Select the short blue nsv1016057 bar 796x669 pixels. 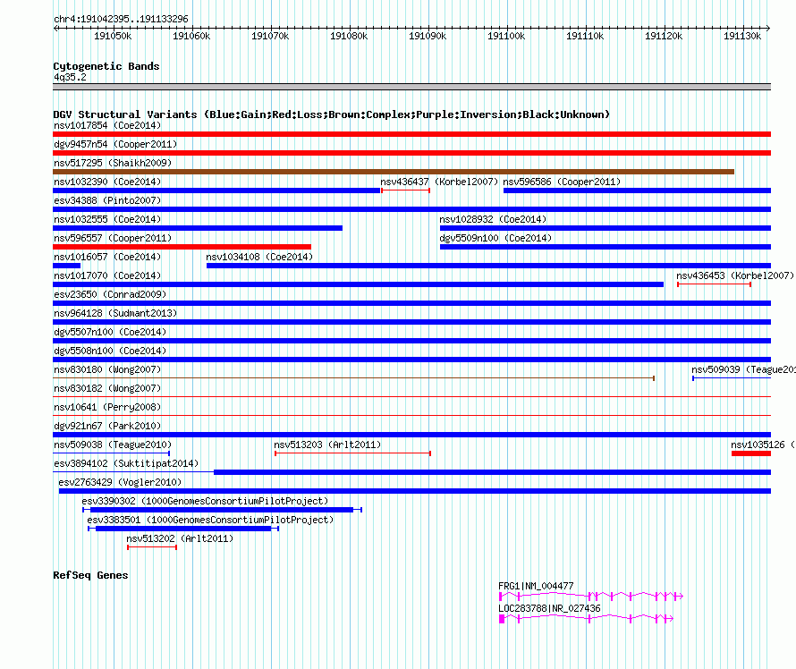click(66, 266)
